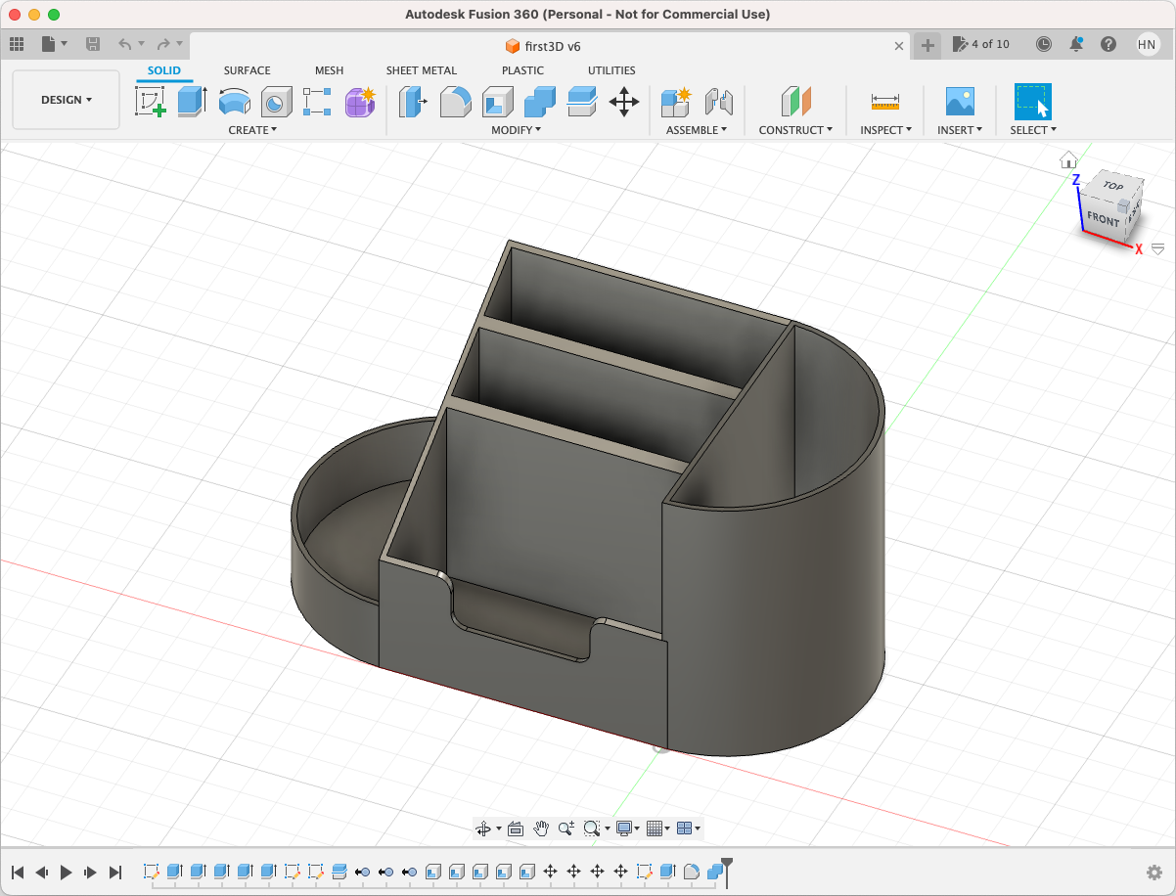This screenshot has width=1176, height=896.
Task: Activate the Shell tool in toolbar
Action: (x=497, y=102)
